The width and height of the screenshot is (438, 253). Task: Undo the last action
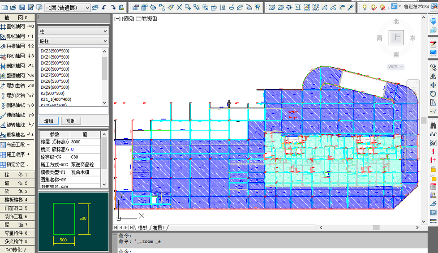(104, 8)
